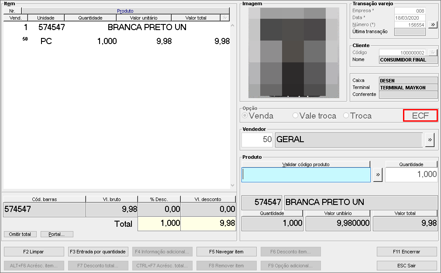This screenshot has width=441, height=273.
Task: Click the TERMINAL MAYKON field
Action: click(x=408, y=88)
